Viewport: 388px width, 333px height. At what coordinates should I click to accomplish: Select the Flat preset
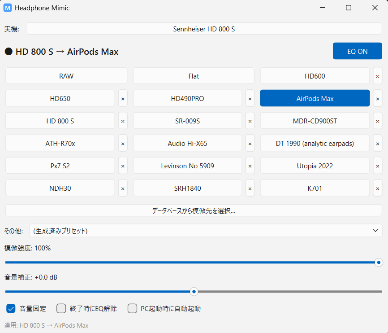[194, 76]
